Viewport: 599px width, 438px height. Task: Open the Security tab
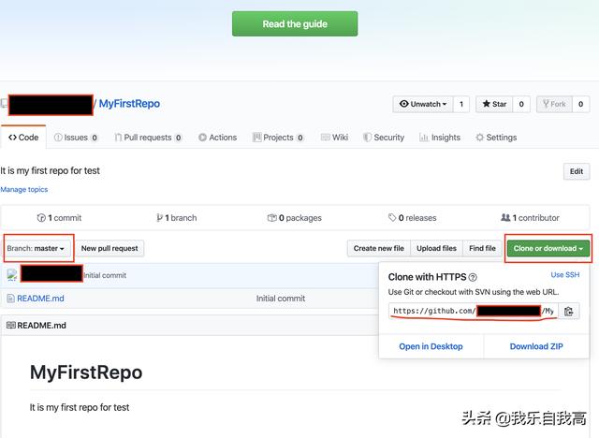pos(384,138)
